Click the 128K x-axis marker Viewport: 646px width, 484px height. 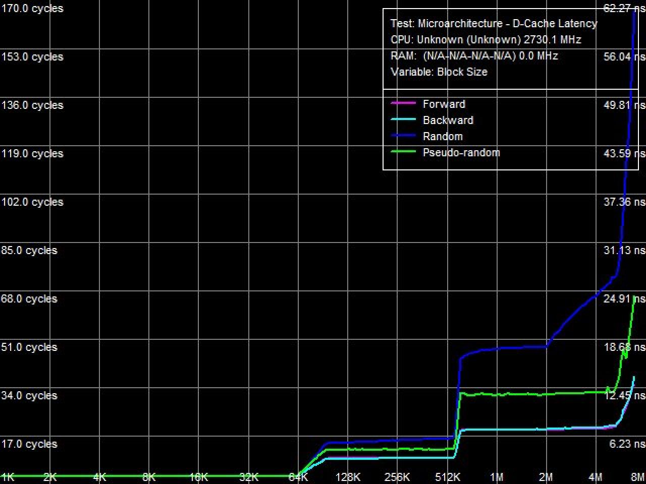pyautogui.click(x=348, y=477)
